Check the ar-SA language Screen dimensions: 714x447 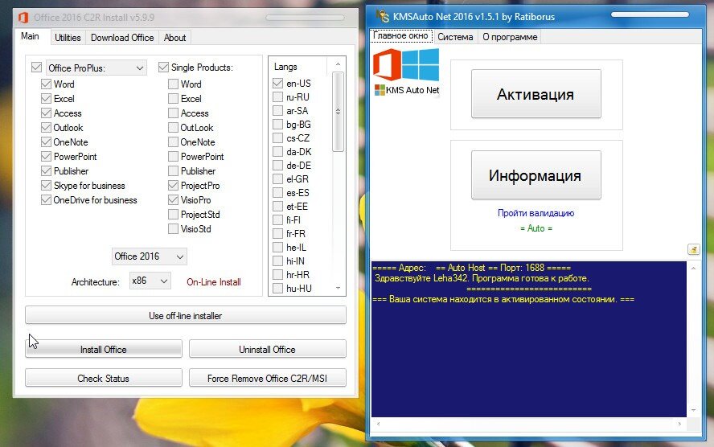pyautogui.click(x=277, y=111)
